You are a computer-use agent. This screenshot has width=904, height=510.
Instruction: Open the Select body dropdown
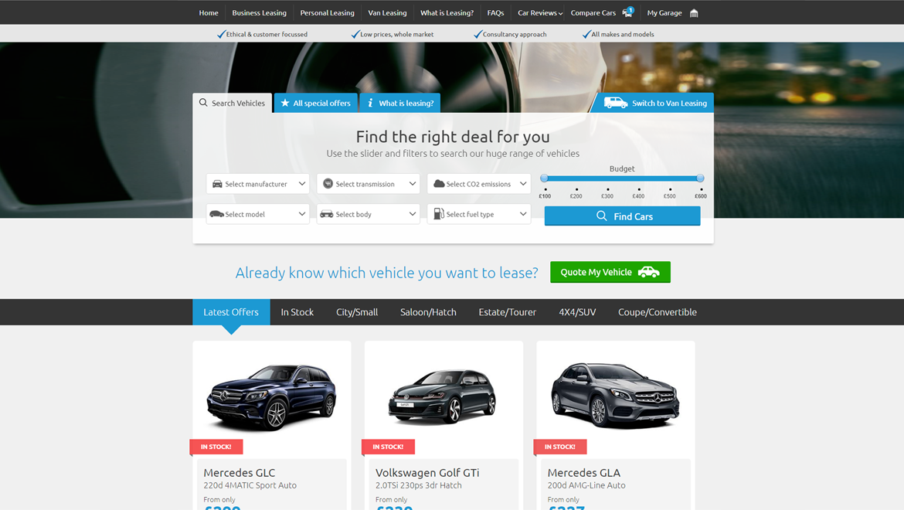click(368, 213)
